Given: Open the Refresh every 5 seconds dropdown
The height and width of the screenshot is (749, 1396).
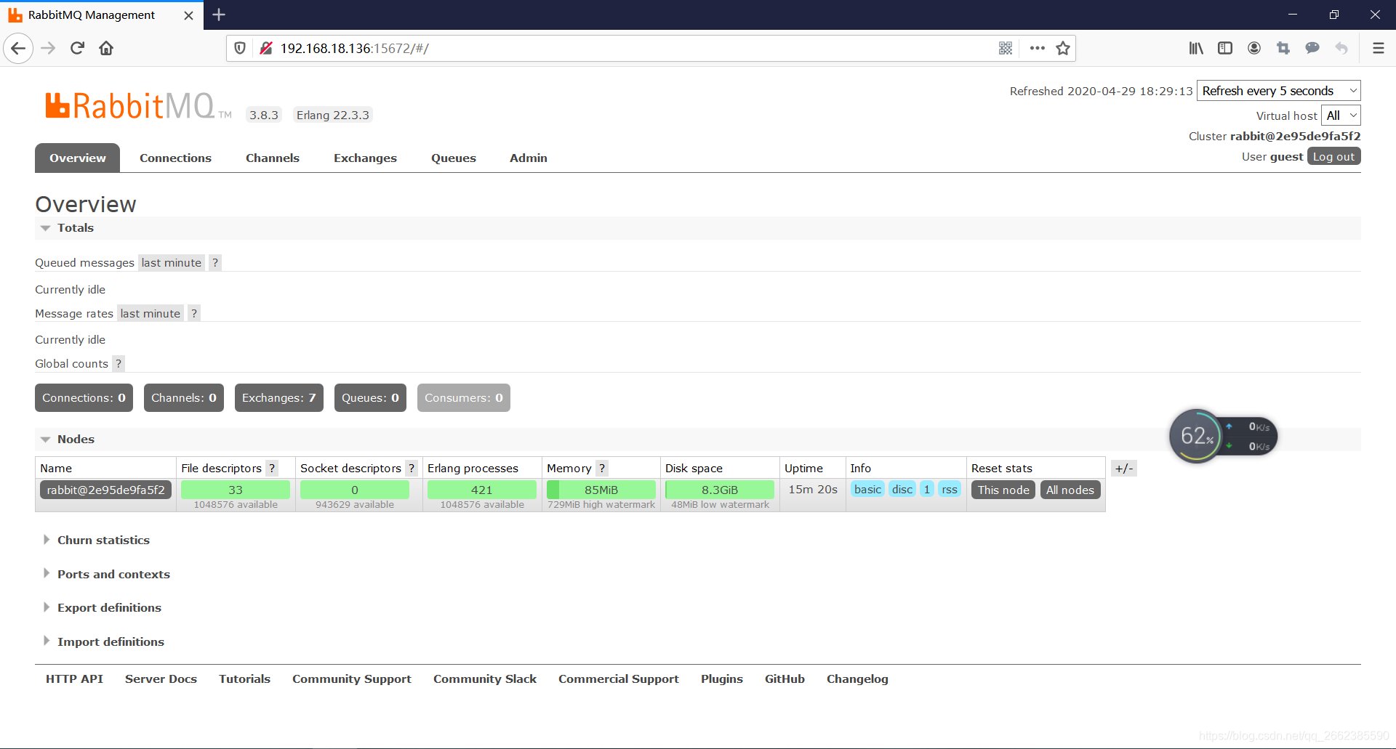Looking at the screenshot, I should 1278,91.
